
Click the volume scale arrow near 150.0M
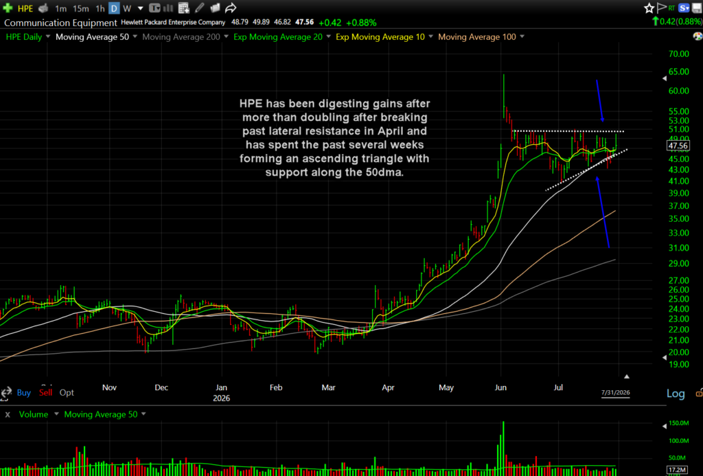click(665, 426)
